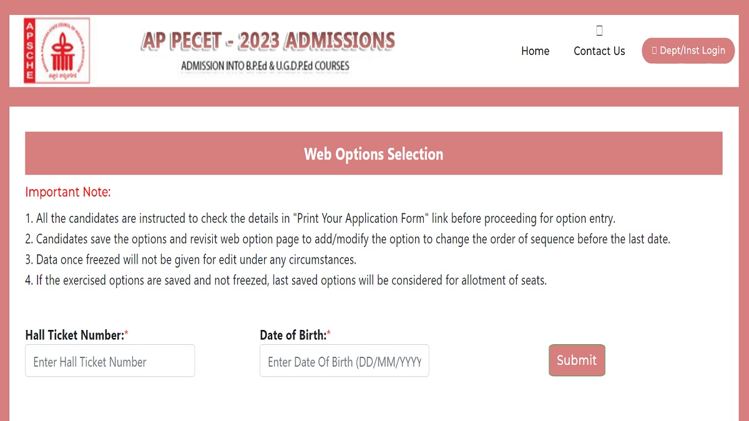Submit the web options login form
749x421 pixels.
pos(577,360)
